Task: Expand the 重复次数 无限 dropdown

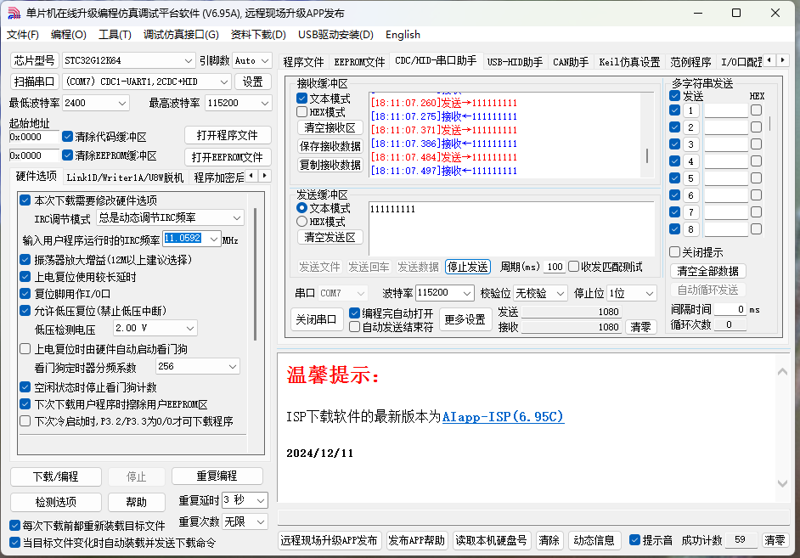Action: [x=260, y=521]
